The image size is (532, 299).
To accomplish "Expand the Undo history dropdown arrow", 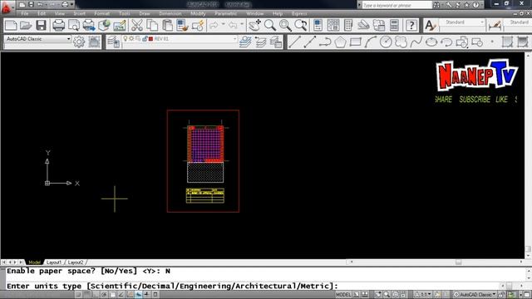I will 223,25.
